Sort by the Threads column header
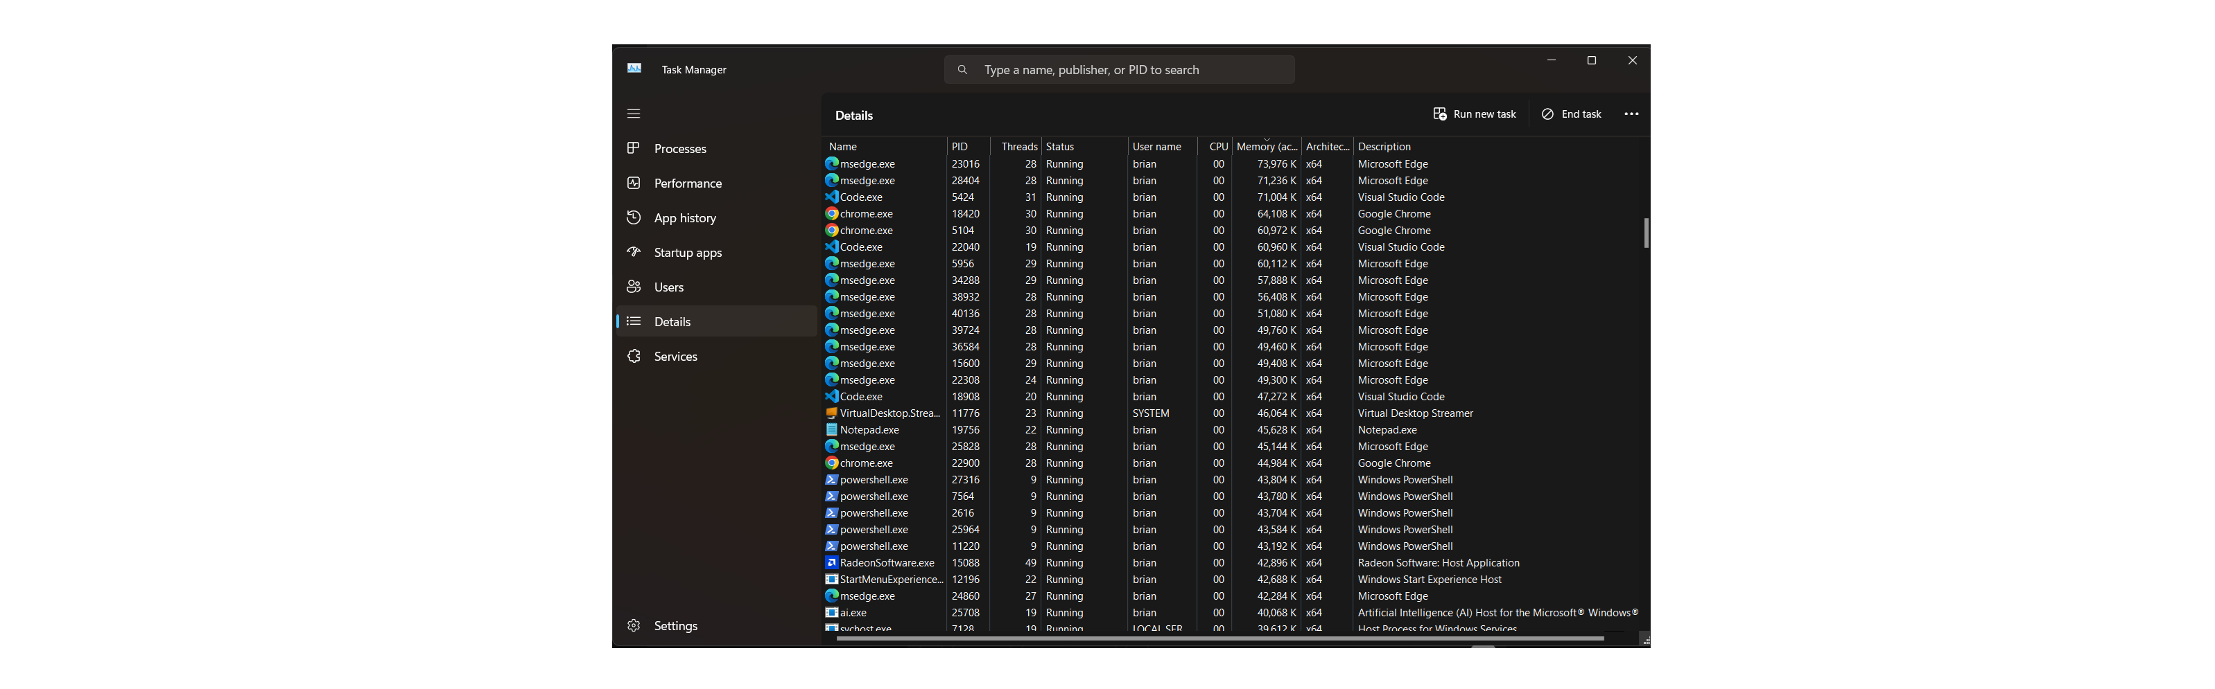 click(x=1016, y=146)
